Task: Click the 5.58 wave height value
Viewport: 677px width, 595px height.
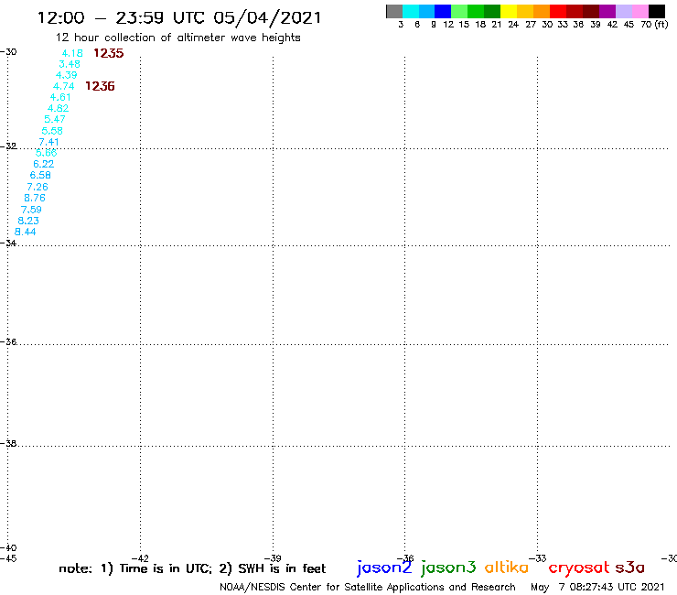Action: tap(52, 131)
